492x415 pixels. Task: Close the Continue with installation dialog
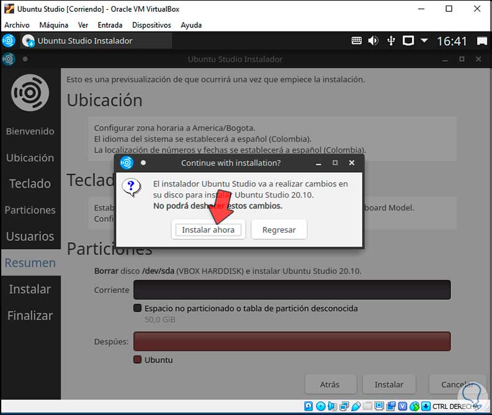[352, 162]
